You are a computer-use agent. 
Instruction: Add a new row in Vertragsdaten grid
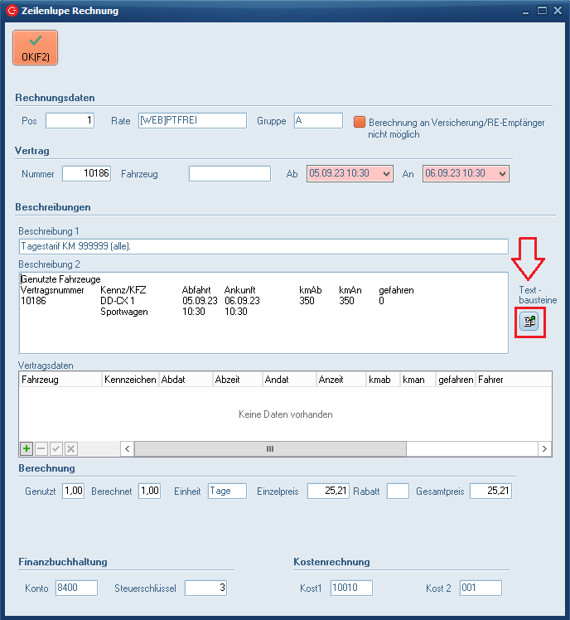coord(27,448)
